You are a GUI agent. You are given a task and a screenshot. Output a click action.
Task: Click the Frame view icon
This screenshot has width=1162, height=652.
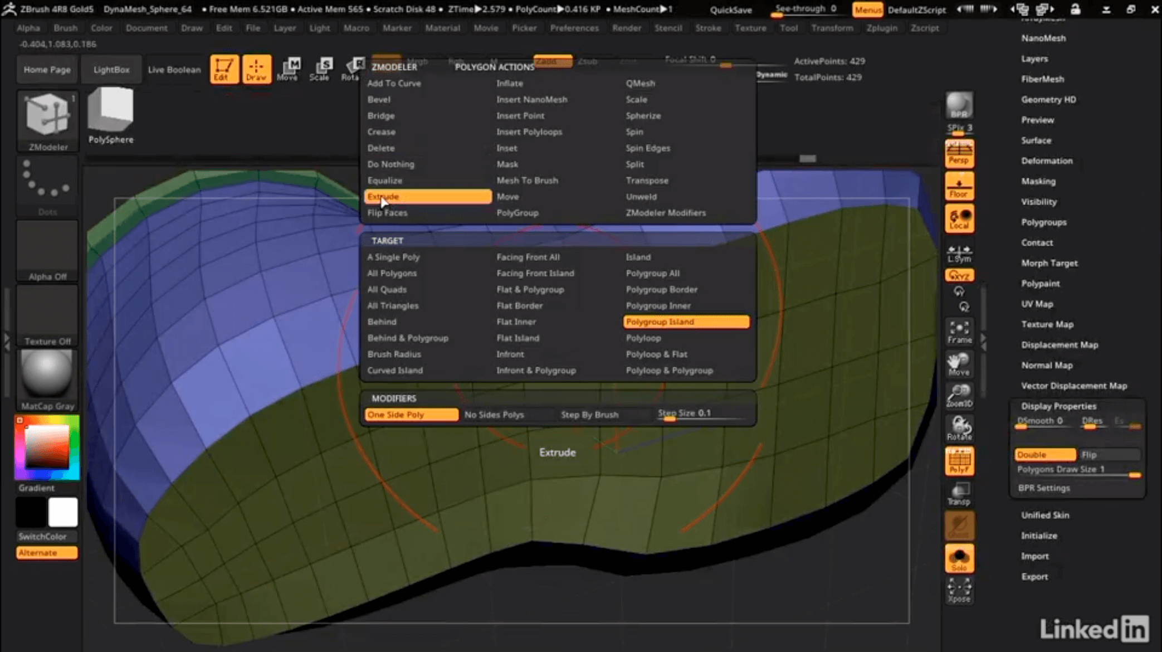tap(959, 332)
